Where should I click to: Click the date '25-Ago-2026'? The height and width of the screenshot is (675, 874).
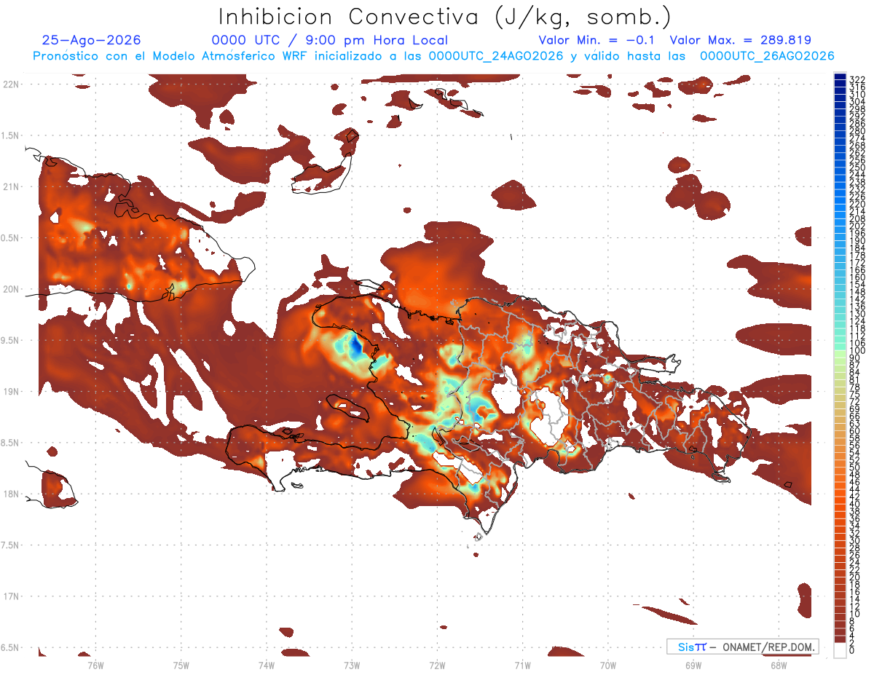point(92,40)
